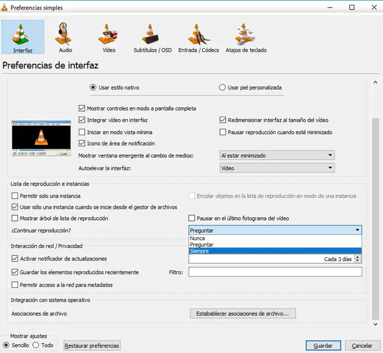Collapse the '¿Continuar reproducción?' combo box

tap(275, 230)
